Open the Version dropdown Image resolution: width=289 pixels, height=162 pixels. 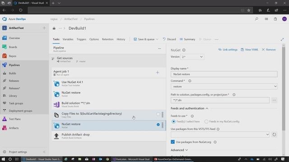pos(192,57)
